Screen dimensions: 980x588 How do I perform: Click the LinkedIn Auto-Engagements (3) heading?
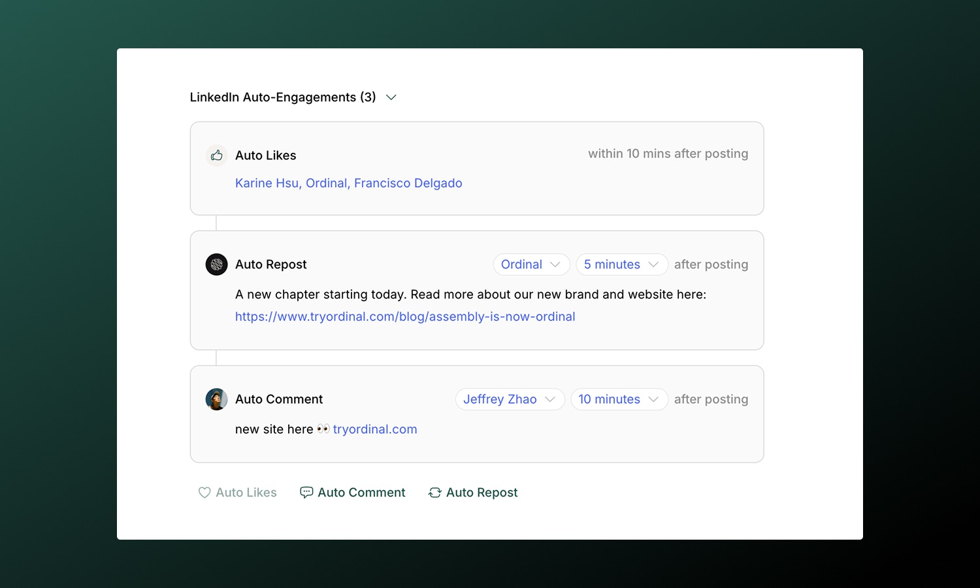[283, 97]
